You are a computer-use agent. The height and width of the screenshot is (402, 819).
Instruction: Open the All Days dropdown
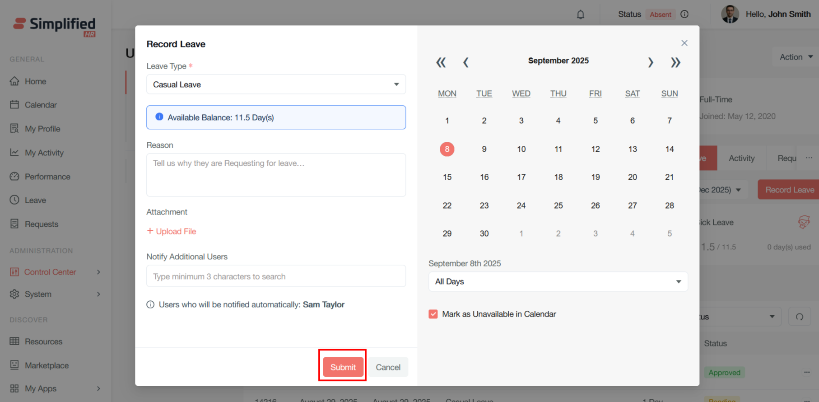pyautogui.click(x=558, y=281)
